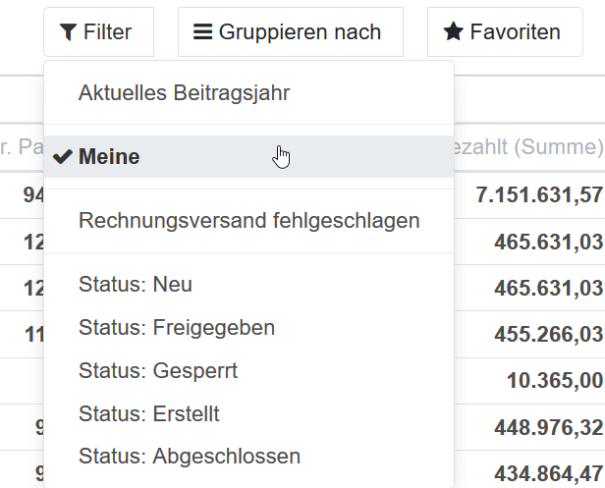Enable the Aktuelles Beitragsjahr filter
Image resolution: width=605 pixels, height=488 pixels.
184,93
